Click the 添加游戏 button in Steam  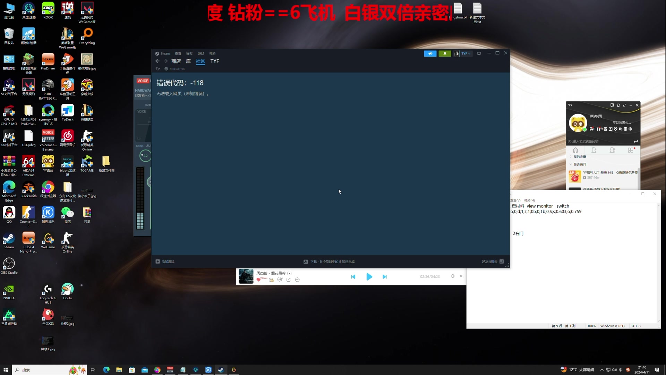168,261
